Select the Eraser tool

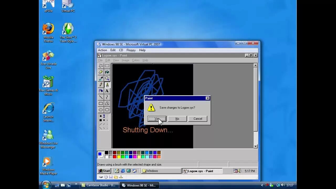(x=101, y=72)
